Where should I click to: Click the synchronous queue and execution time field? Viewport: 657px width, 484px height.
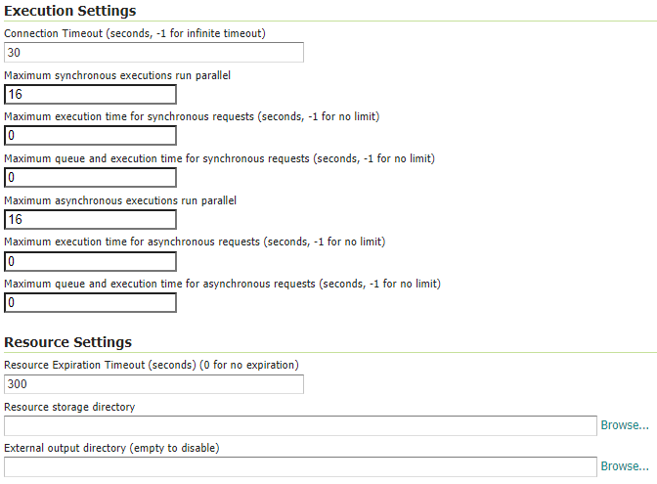point(90,178)
